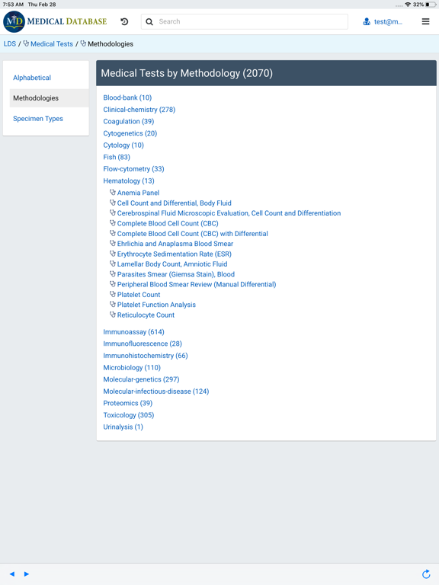Expand Cytogenetics (20) category
439x585 pixels.
click(130, 133)
